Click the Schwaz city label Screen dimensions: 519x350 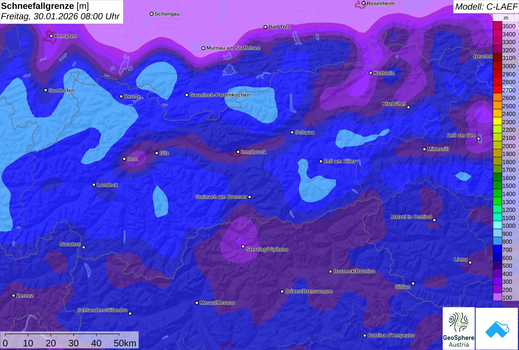(305, 132)
